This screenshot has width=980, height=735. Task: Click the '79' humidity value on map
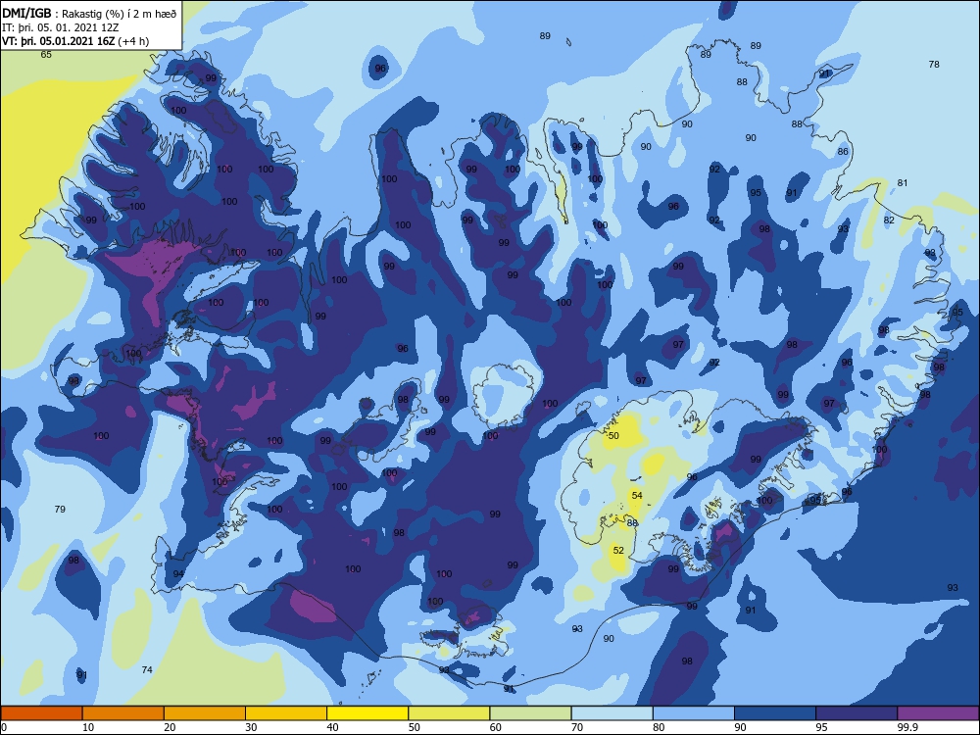click(60, 510)
